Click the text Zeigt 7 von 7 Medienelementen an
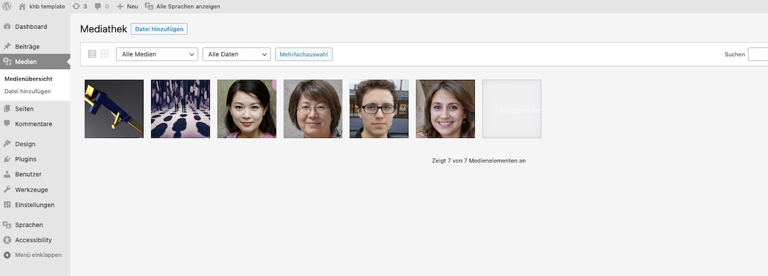768x276 pixels. pyautogui.click(x=479, y=161)
